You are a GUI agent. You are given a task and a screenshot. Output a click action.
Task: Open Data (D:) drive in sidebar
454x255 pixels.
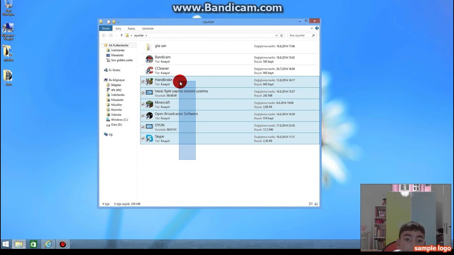tap(116, 125)
